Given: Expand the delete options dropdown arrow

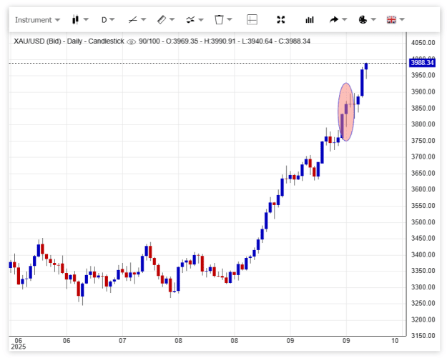Looking at the screenshot, I should tap(230, 20).
